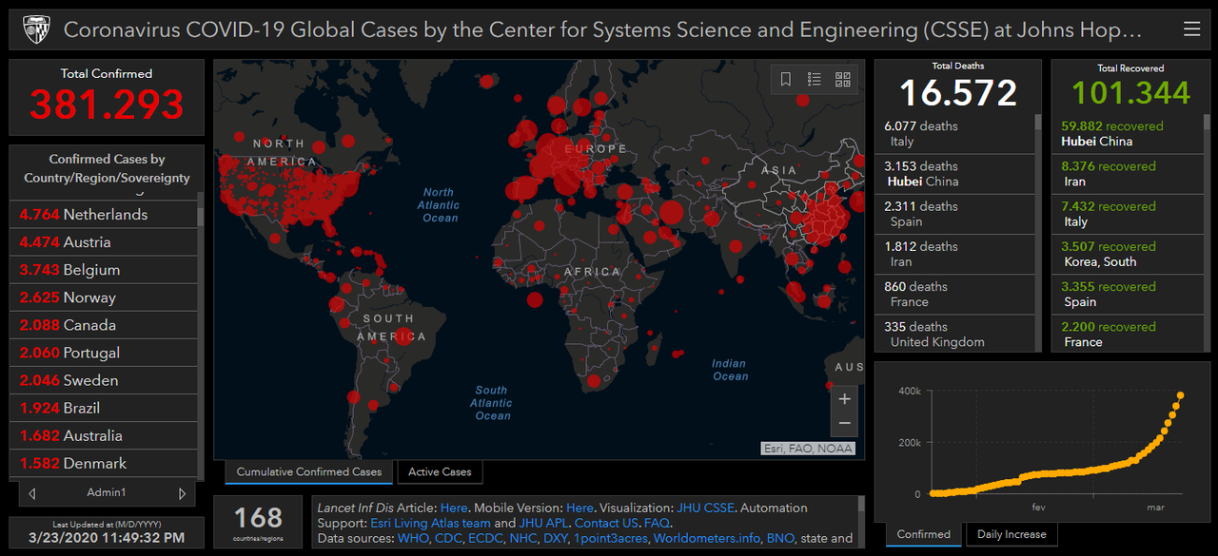Click the France 860 deaths entry
Image resolution: width=1218 pixels, height=556 pixels.
pyautogui.click(x=954, y=294)
